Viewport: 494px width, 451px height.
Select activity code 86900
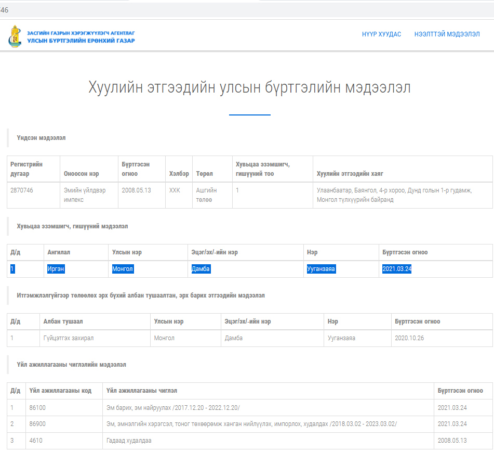click(37, 423)
